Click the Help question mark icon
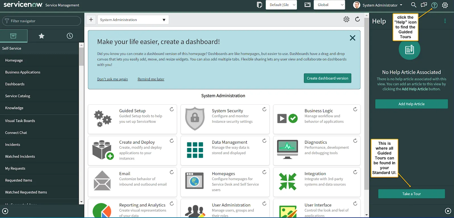Screen dimensions: 454x218 (x=434, y=5)
